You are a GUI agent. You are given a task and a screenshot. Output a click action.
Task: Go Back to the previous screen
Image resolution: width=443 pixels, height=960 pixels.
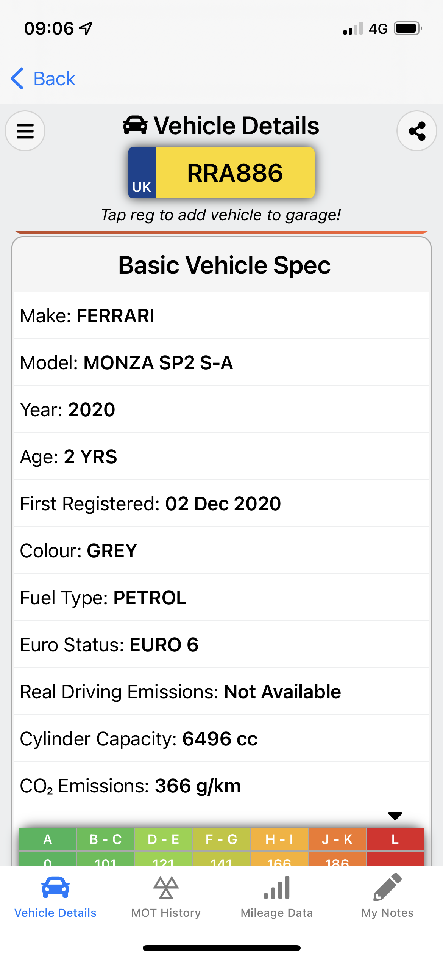point(43,79)
